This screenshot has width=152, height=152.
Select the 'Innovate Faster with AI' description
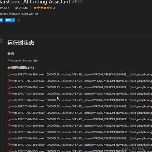click(x=23, y=14)
